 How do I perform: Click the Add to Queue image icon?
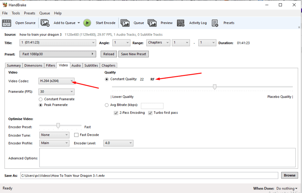[x=45, y=23]
